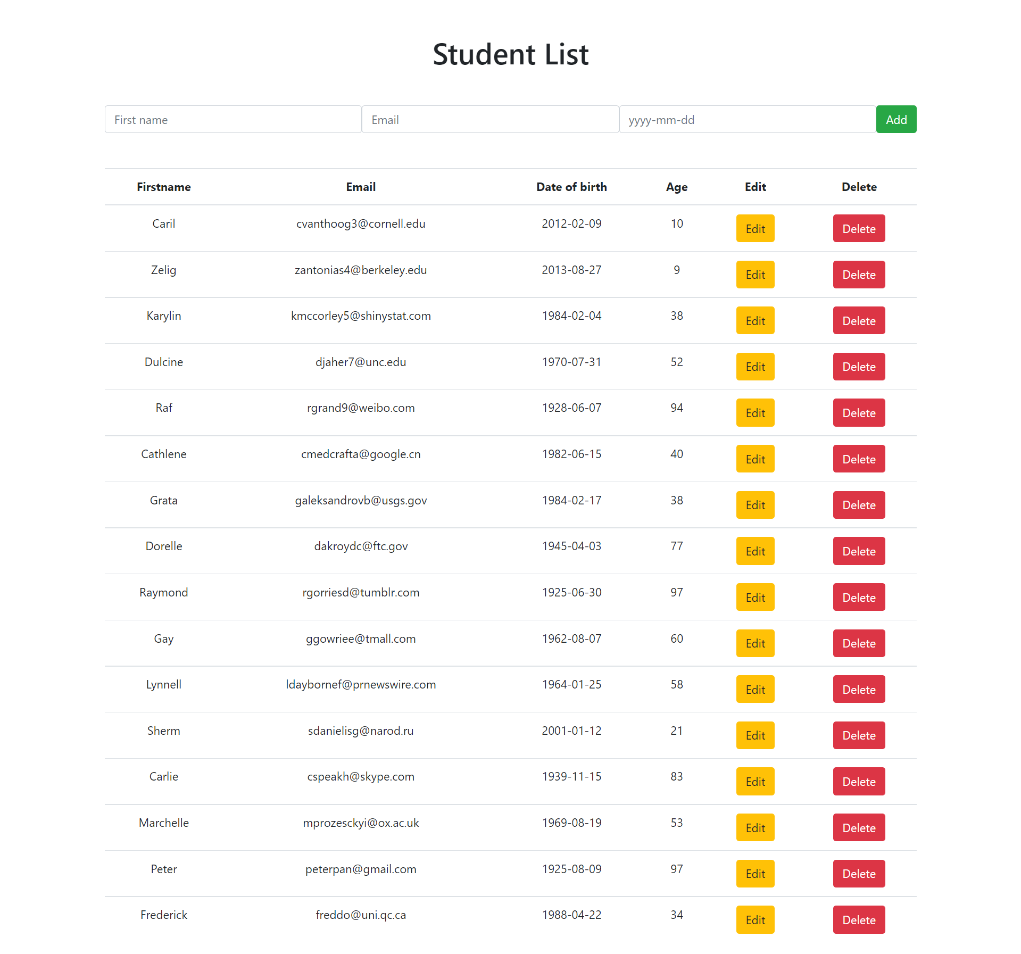Edit Karylin's record
Viewport: 1021px width, 954px height.
754,320
